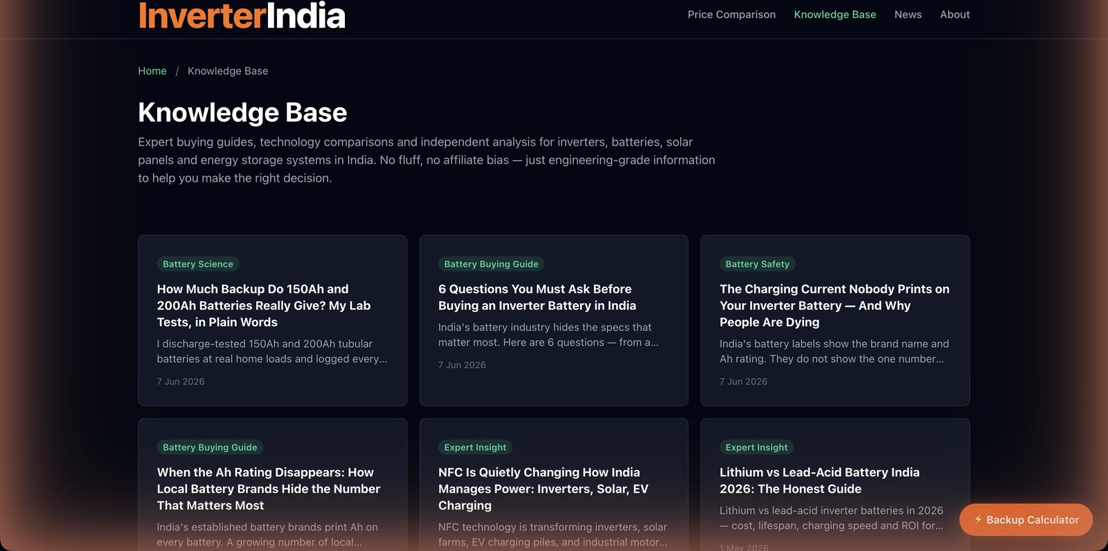The height and width of the screenshot is (551, 1108).
Task: Click excerpt 'I discharge-tested 150Ah and 200Ah tubular'
Action: tap(272, 351)
